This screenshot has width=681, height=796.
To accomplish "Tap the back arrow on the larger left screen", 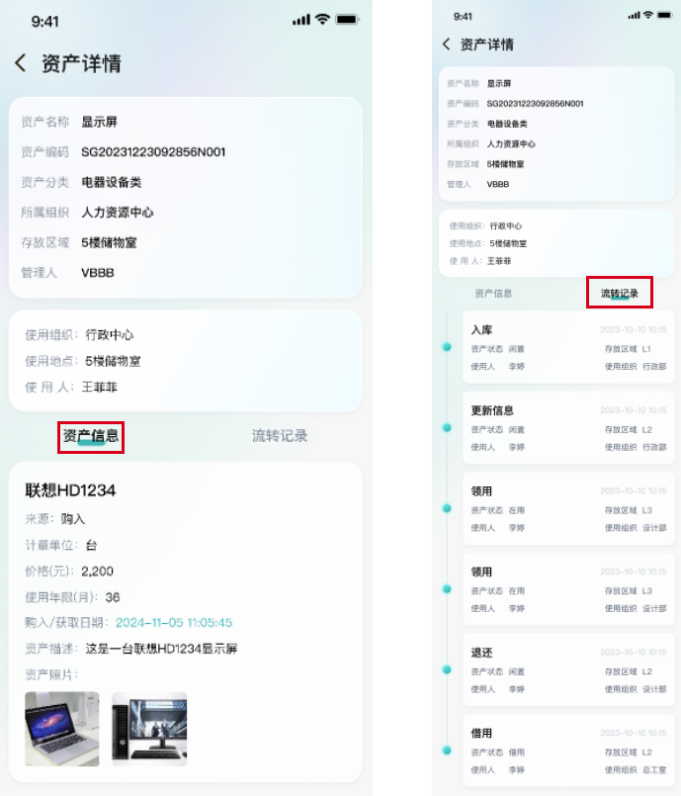I will (21, 63).
